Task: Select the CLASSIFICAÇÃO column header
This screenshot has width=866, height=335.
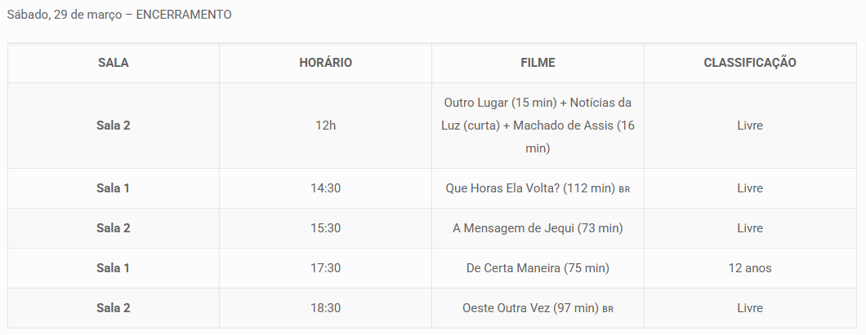Action: pos(749,63)
